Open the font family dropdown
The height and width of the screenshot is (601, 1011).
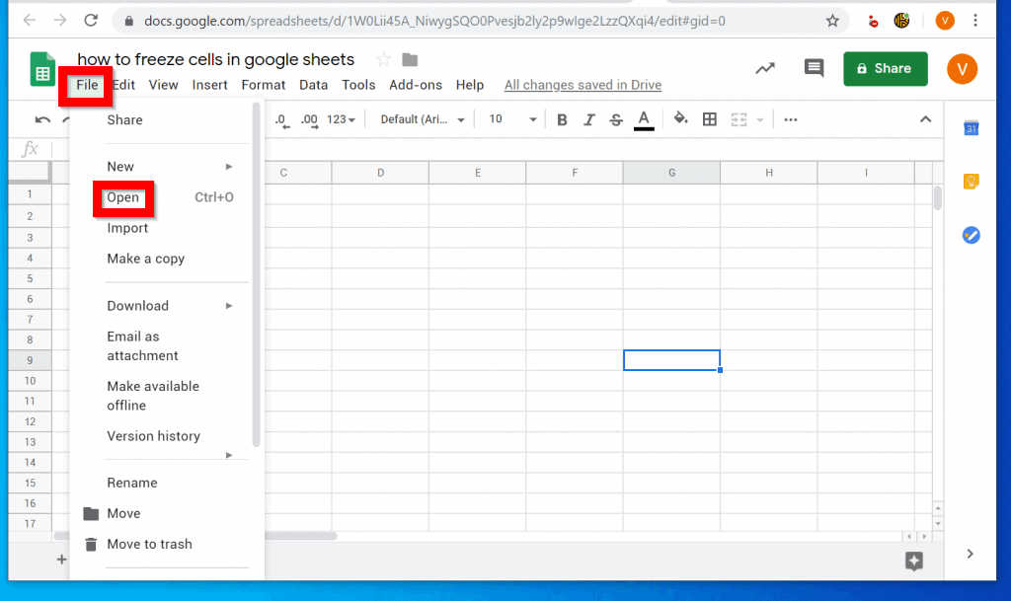click(423, 119)
